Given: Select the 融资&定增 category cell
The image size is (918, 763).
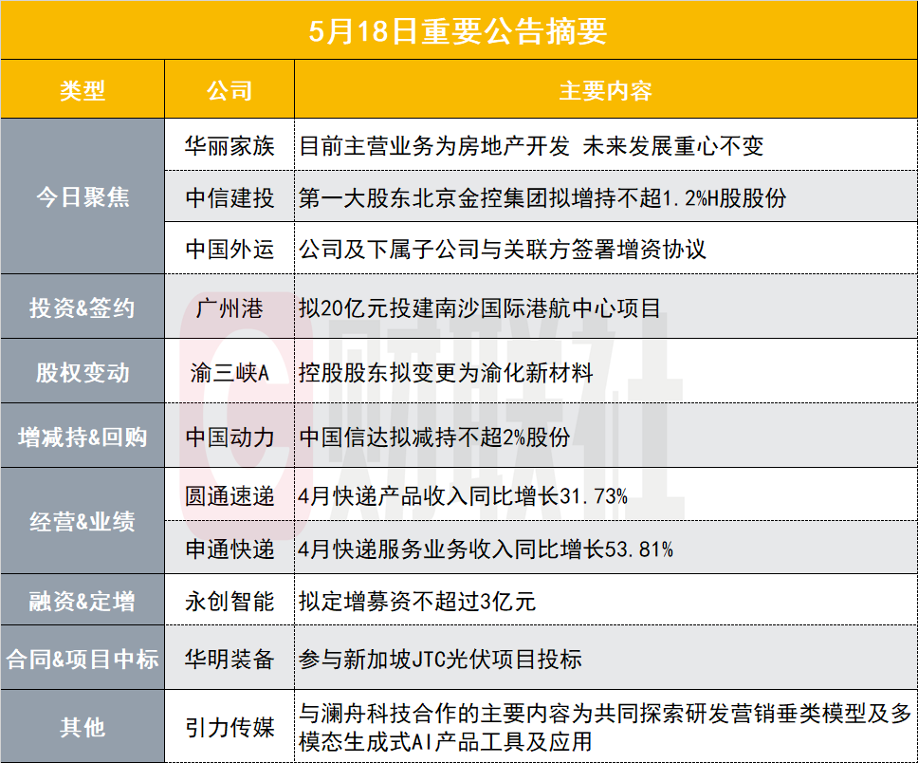Looking at the screenshot, I should [83, 601].
